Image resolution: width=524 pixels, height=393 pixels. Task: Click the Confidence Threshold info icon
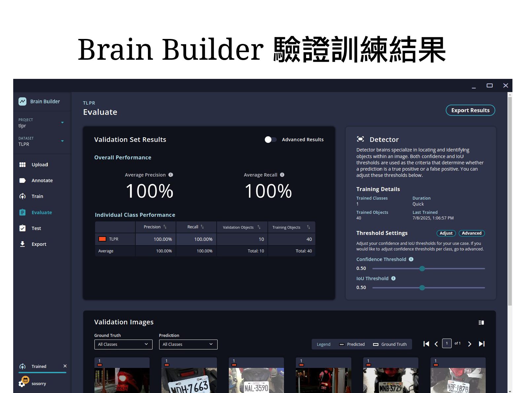point(411,259)
